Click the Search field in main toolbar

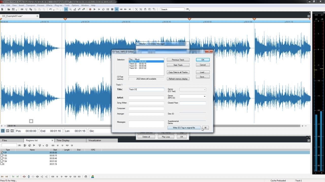tap(172, 9)
